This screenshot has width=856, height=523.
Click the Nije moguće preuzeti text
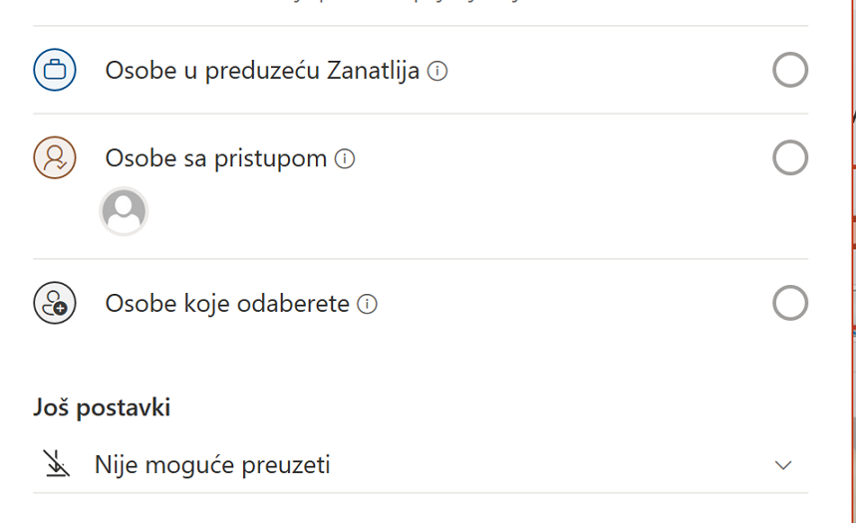tap(212, 465)
